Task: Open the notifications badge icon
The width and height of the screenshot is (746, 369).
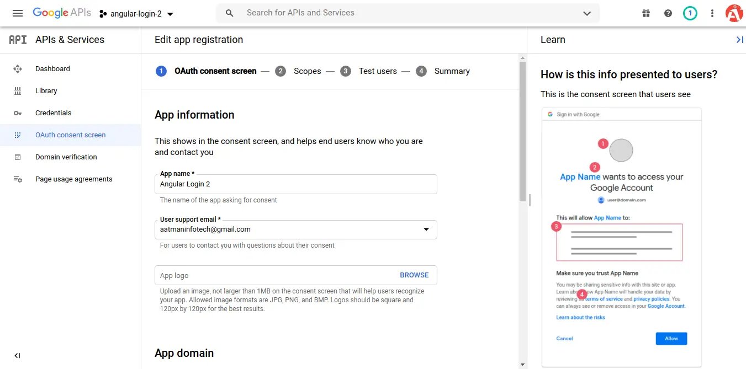Action: 690,13
